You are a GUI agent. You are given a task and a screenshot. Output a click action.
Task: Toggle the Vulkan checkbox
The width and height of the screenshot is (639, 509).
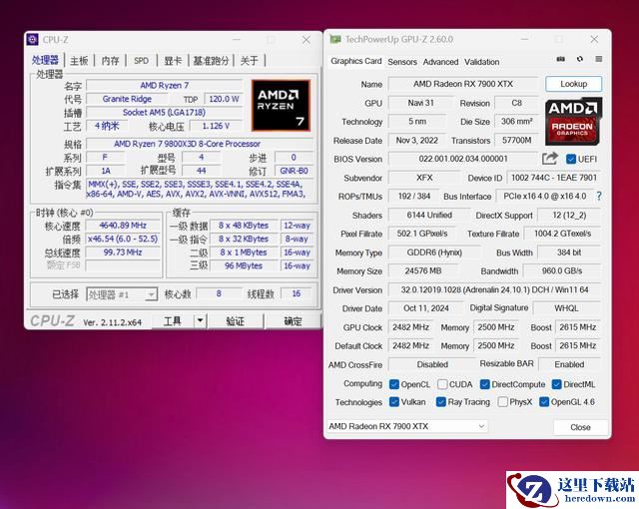(394, 402)
